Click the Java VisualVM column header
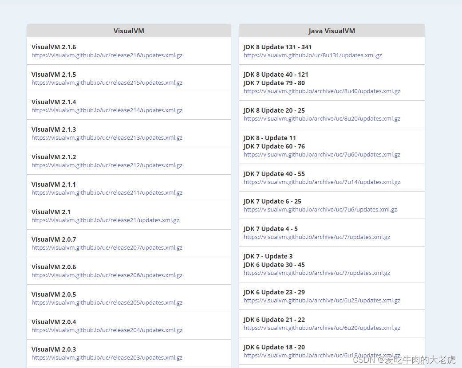Image resolution: width=462 pixels, height=368 pixels. click(x=332, y=31)
